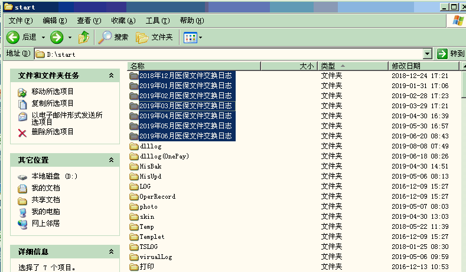This screenshot has height=272, width=466.
Task: Click 以电子邮件形式发送所选项目 link
Action: 67,118
